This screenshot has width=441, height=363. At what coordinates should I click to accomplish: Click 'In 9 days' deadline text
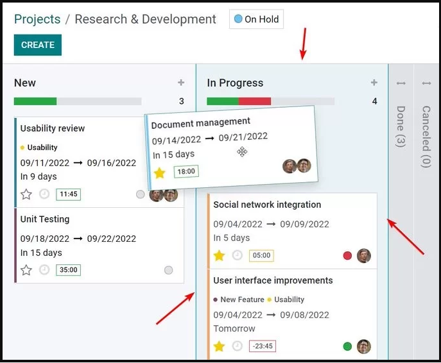39,177
